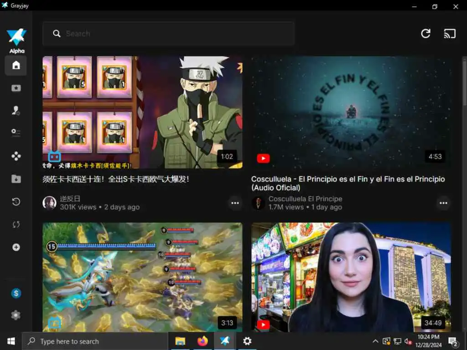Open the Playlists sidebar icon
Screen dimensions: 467x350
pos(16,132)
